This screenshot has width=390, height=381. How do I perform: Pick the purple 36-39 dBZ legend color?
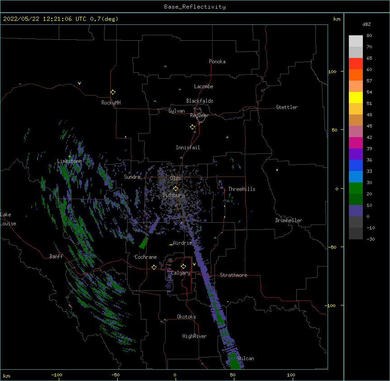click(356, 154)
